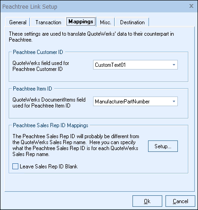Select the Mappings tab
This screenshot has width=198, height=210.
click(x=81, y=22)
